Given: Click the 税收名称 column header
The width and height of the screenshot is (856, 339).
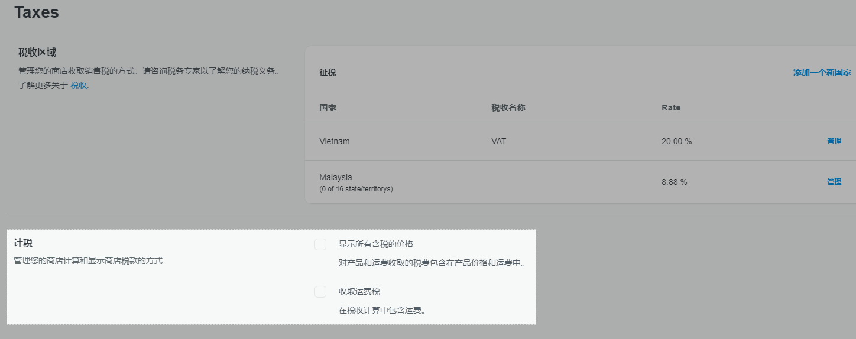Looking at the screenshot, I should click(508, 107).
